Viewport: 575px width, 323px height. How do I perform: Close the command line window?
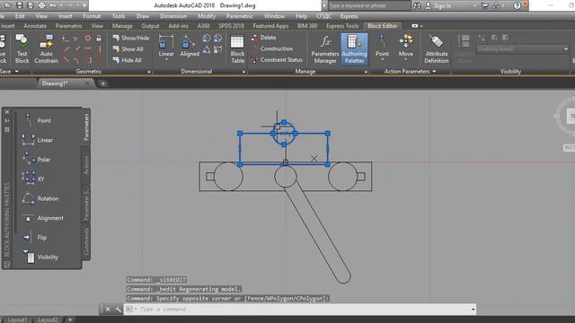108,309
